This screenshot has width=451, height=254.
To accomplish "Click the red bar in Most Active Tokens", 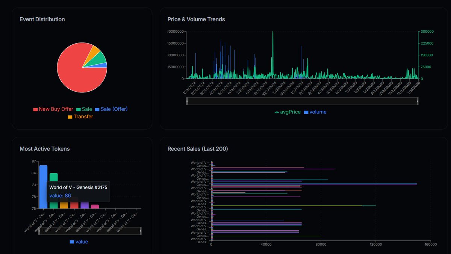I will point(74,205).
